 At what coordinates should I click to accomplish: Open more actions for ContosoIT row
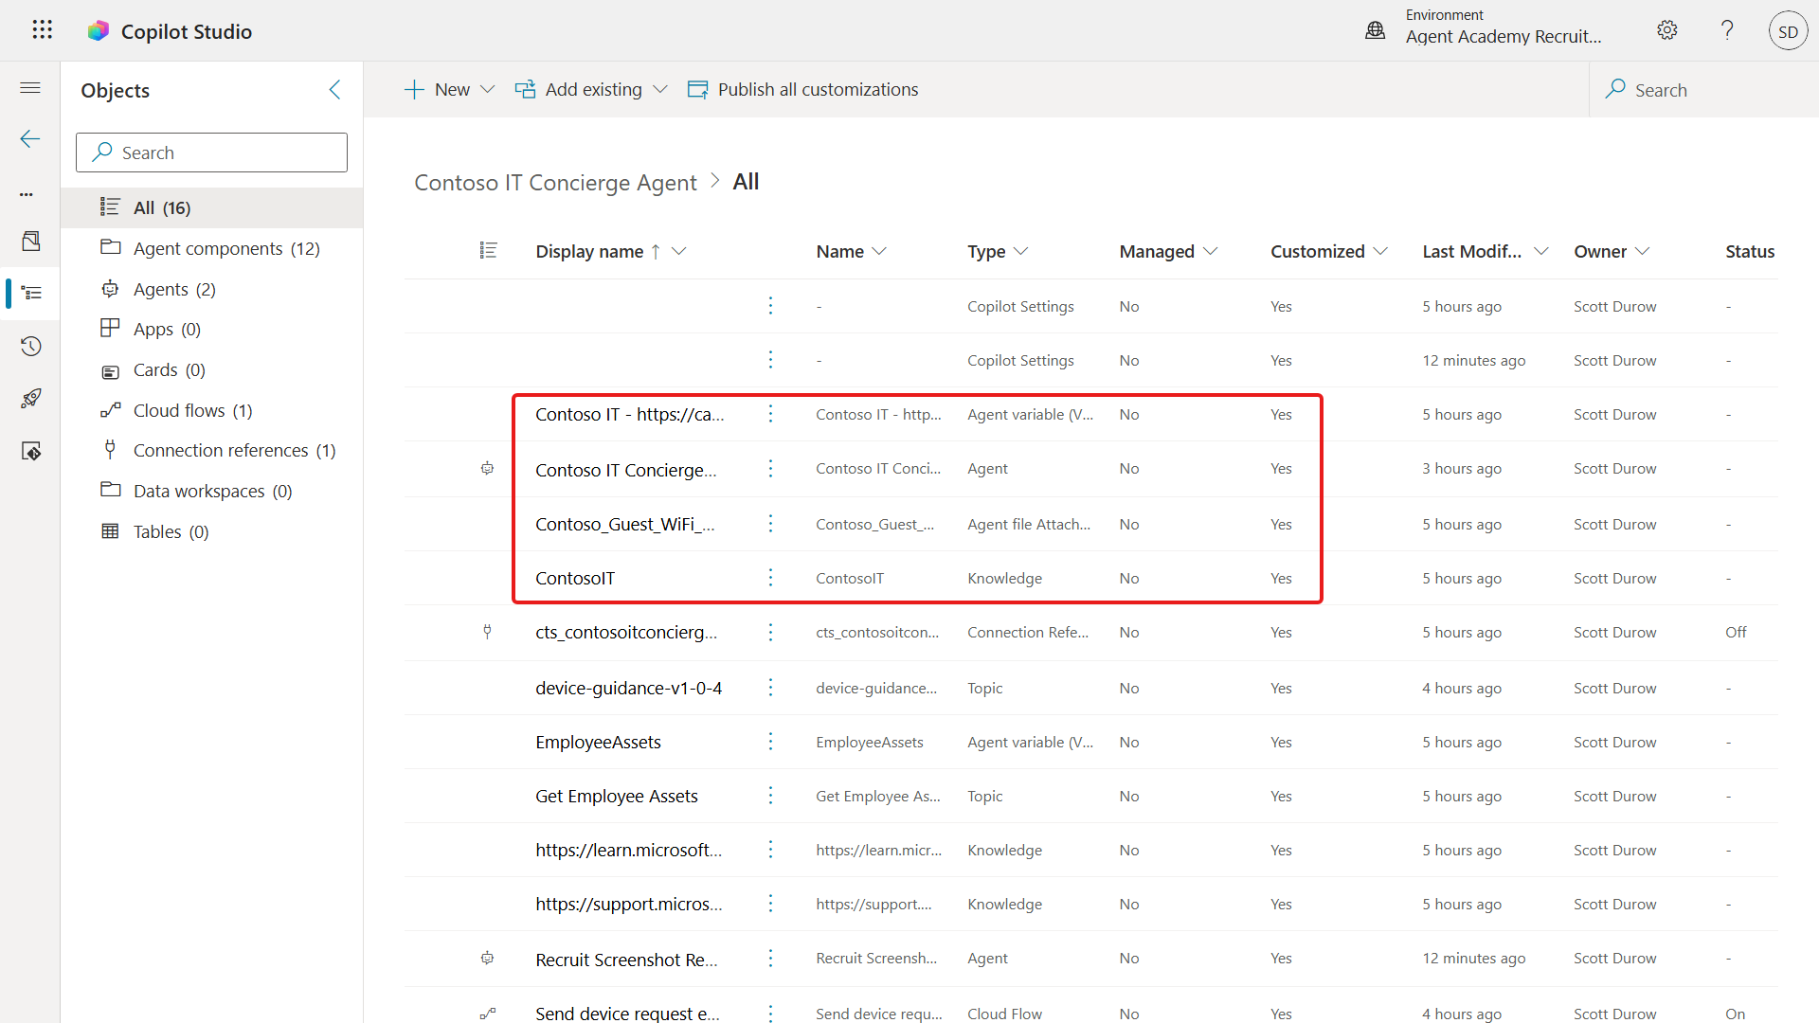770,578
